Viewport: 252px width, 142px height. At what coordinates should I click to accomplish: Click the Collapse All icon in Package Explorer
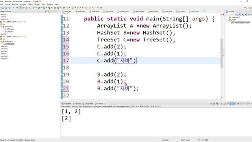point(46,11)
